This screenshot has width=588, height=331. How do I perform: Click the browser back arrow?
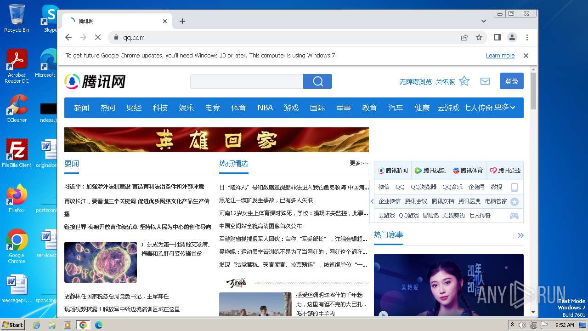point(68,37)
